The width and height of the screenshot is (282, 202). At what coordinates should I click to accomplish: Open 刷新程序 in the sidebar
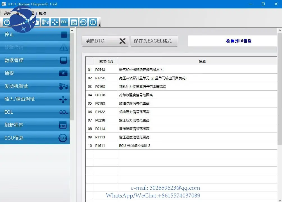click(35, 125)
